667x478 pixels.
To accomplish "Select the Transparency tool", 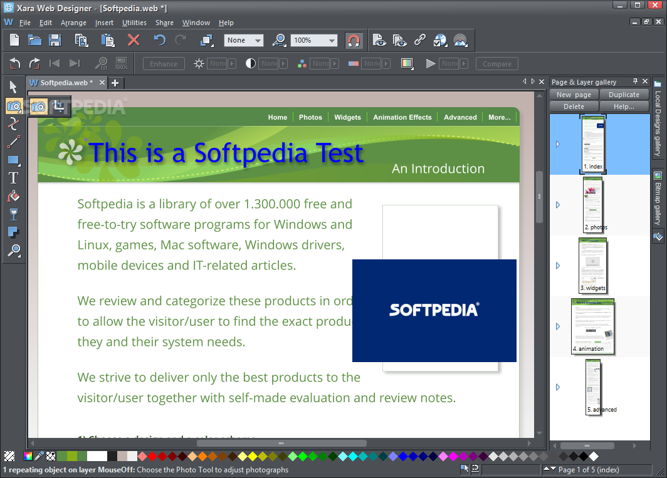I will (14, 214).
